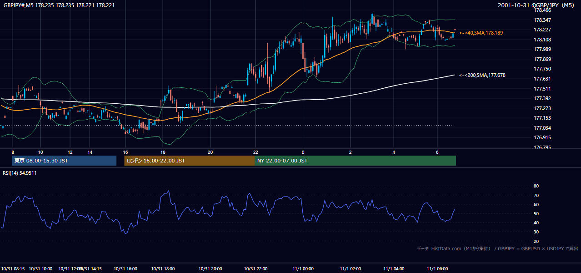Click the 東京 08:00-15:30 JST session bar
Image resolution: width=581 pixels, height=273 pixels.
pos(64,161)
